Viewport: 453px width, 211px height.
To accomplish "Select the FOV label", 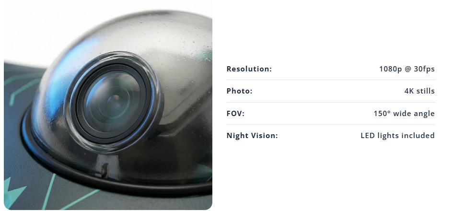I will pyautogui.click(x=235, y=114).
